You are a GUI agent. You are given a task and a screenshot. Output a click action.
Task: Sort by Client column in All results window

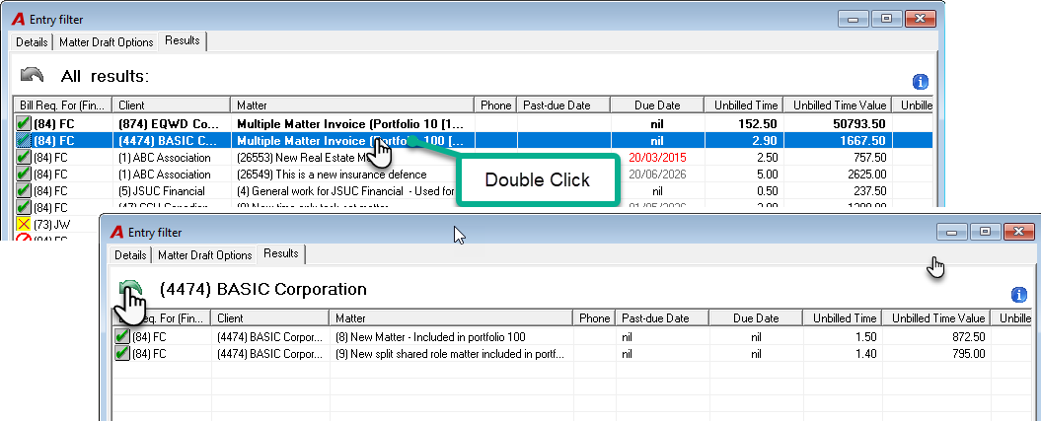coord(171,105)
